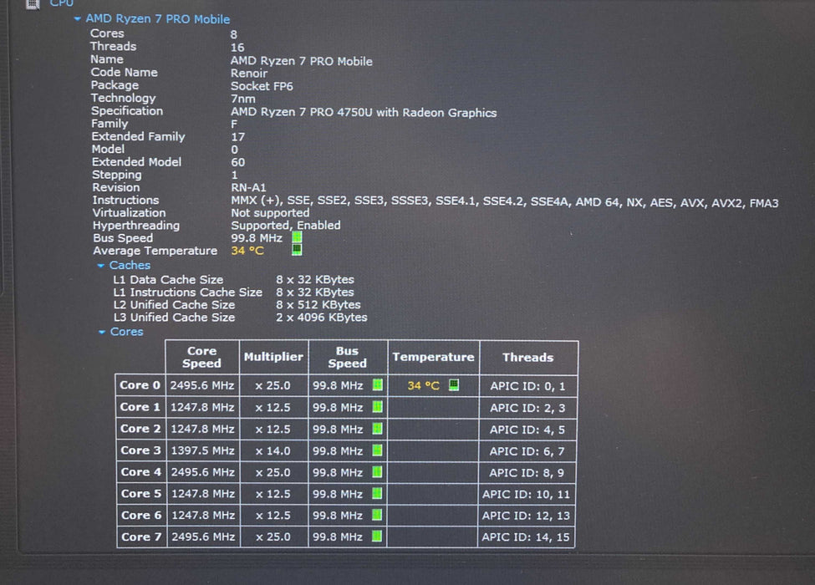Click the L1 Data Cache Size row

tap(234, 279)
